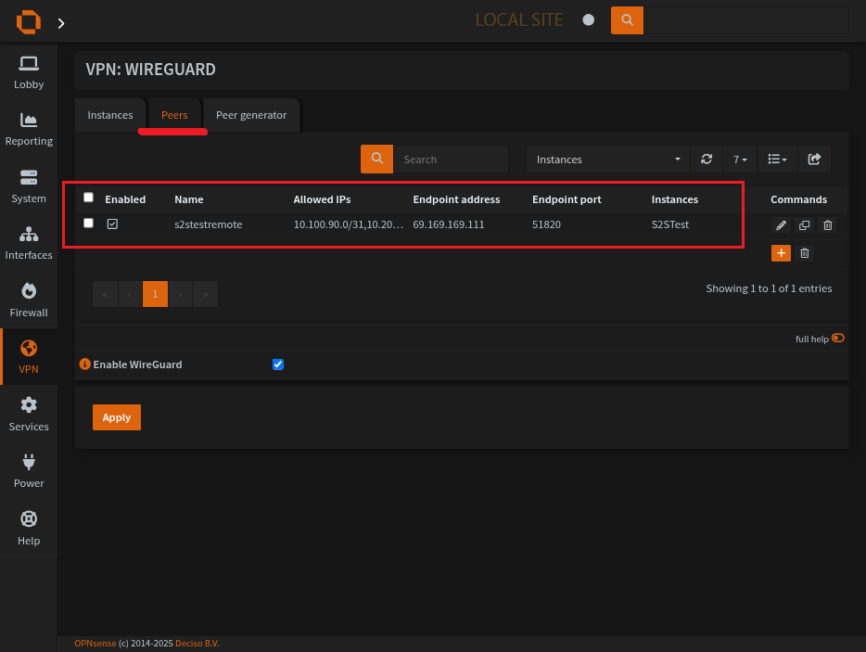Screen dimensions: 866x652
Task: Go to next page of results
Action: (180, 294)
